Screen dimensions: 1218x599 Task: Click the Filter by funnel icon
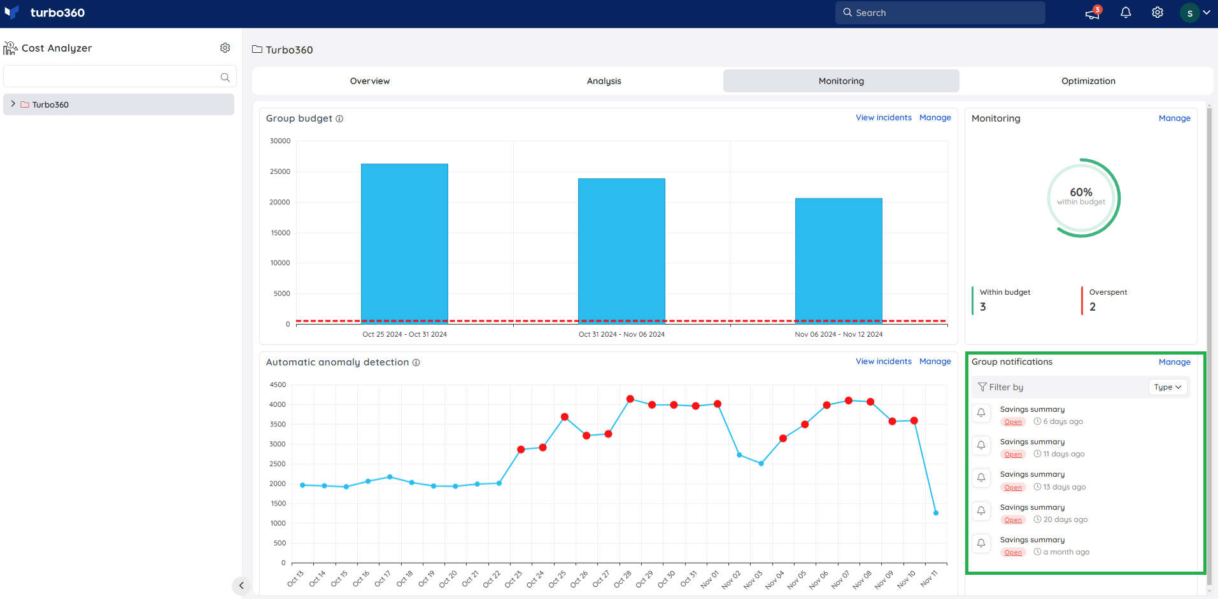tap(982, 387)
